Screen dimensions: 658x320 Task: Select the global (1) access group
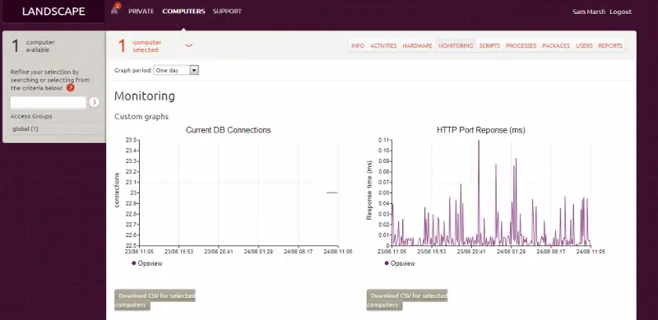25,129
